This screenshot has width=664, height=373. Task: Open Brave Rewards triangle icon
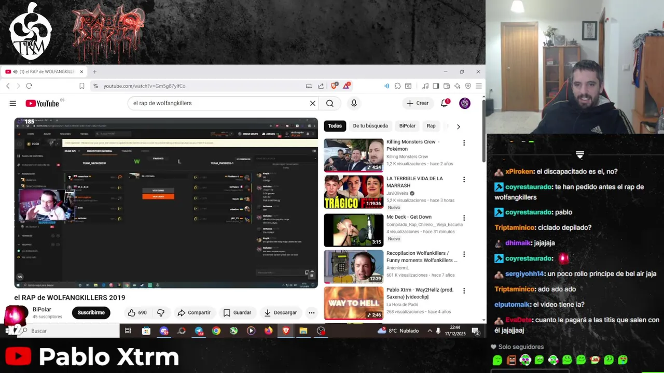pos(346,85)
